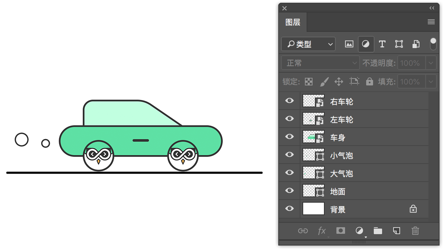Open the Layers panel options menu
443x249 pixels.
[x=431, y=22]
